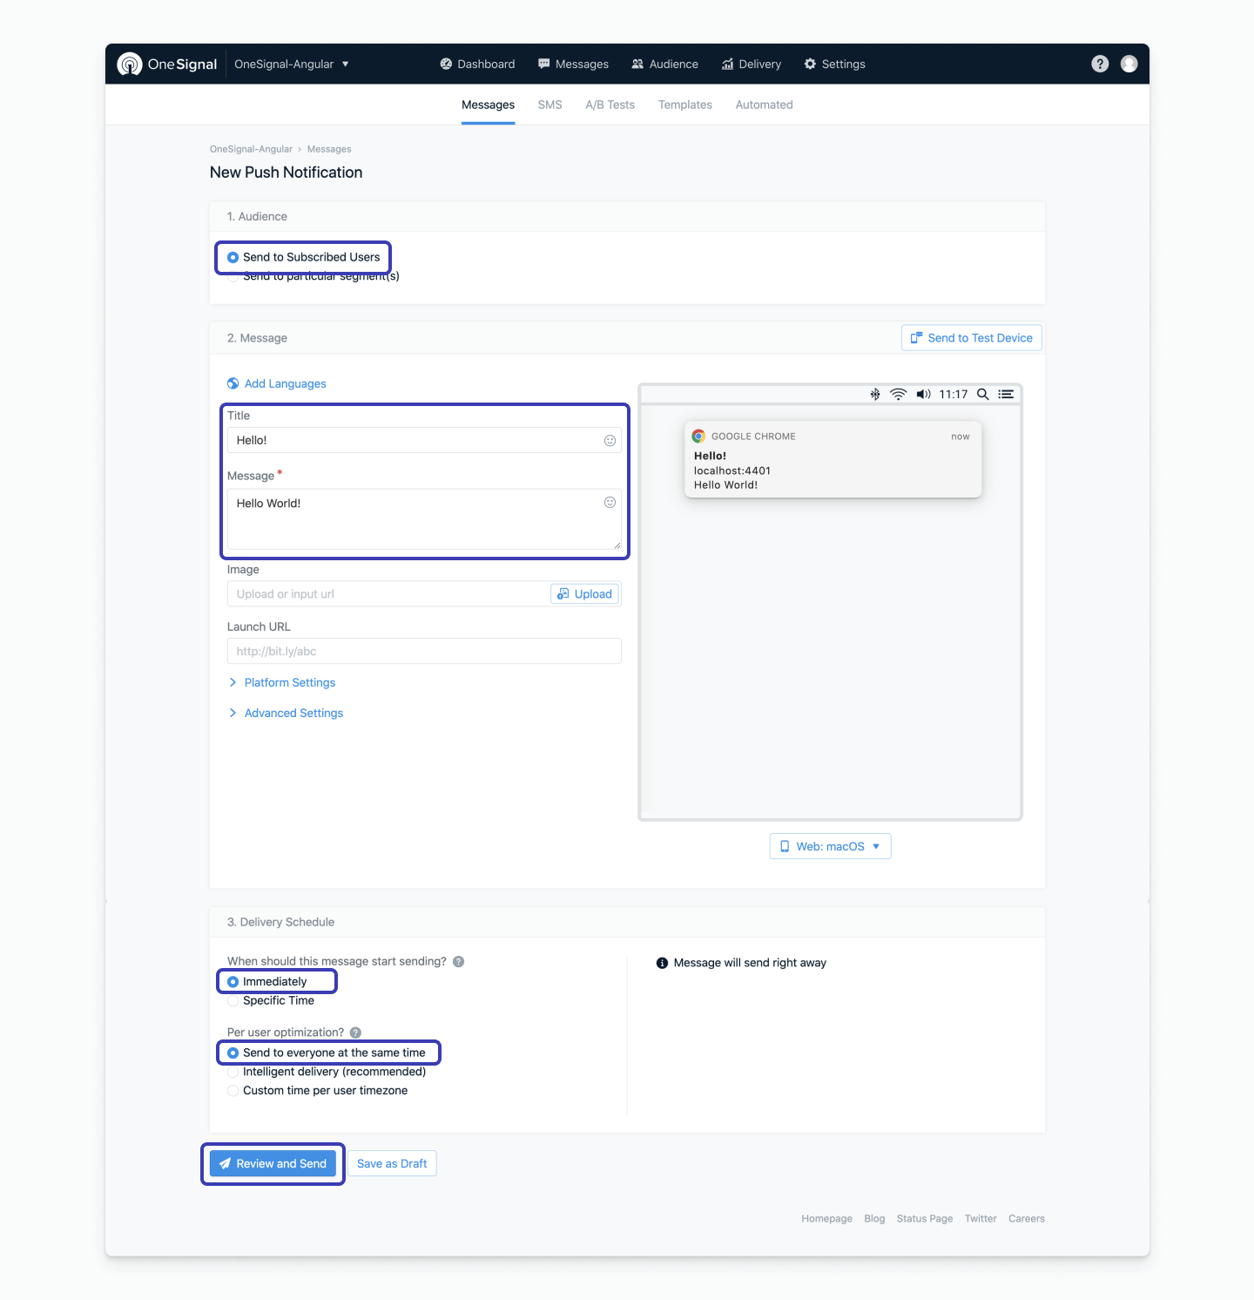Click the volume icon in preview bar
Screen dimensions: 1254x1300
click(x=923, y=394)
